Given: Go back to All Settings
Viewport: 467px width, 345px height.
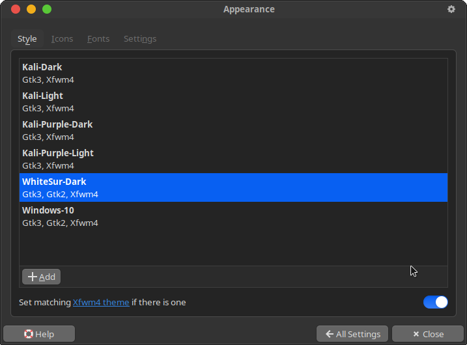Looking at the screenshot, I should (352, 334).
